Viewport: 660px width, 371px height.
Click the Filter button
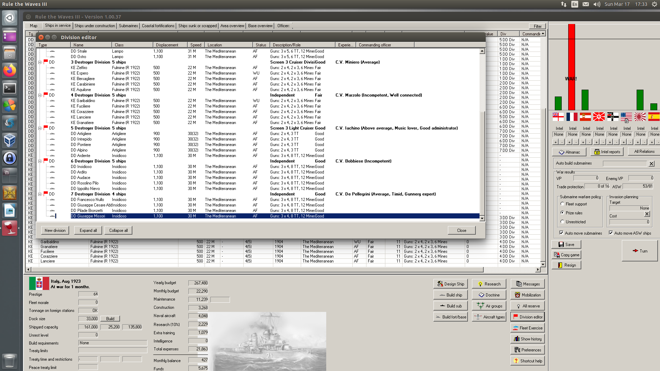[538, 26]
